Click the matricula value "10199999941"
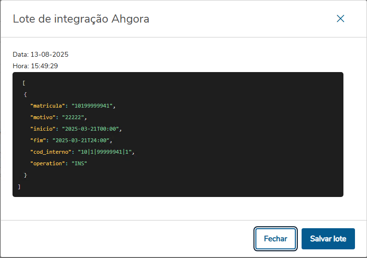This screenshot has height=258, width=367. (x=93, y=106)
